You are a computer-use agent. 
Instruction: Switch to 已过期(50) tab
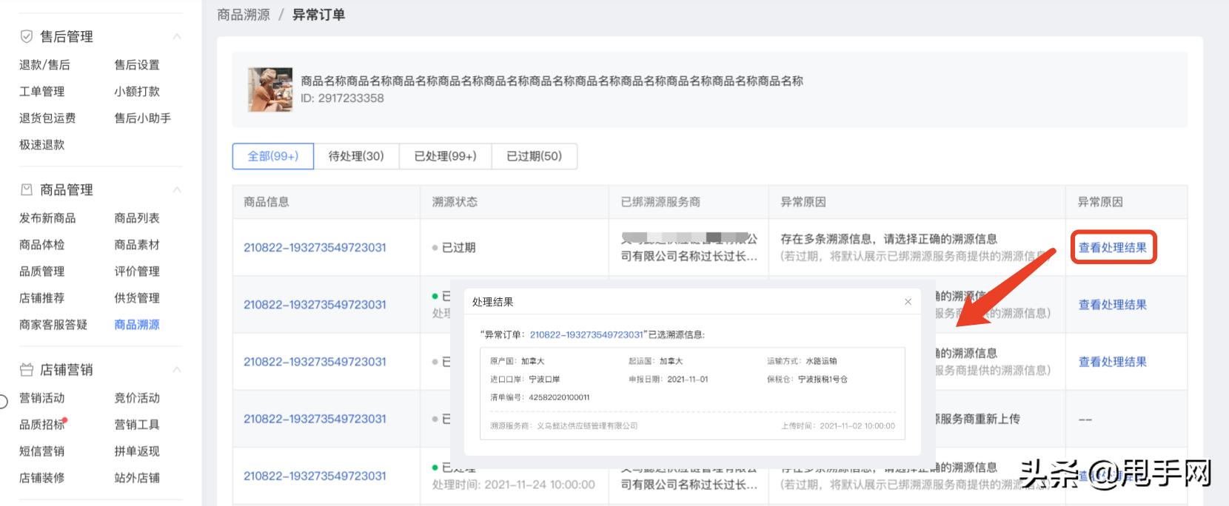[534, 156]
